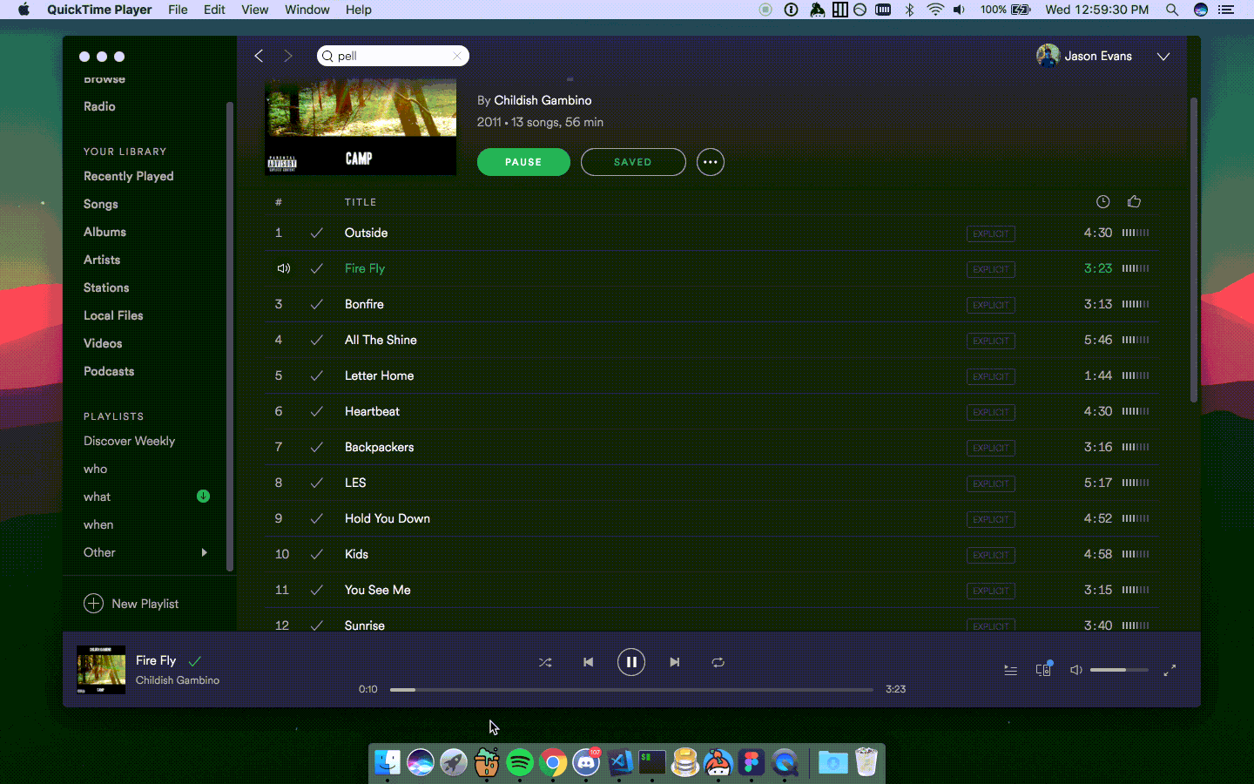Clear the search field text
The width and height of the screenshot is (1254, 784).
click(456, 56)
